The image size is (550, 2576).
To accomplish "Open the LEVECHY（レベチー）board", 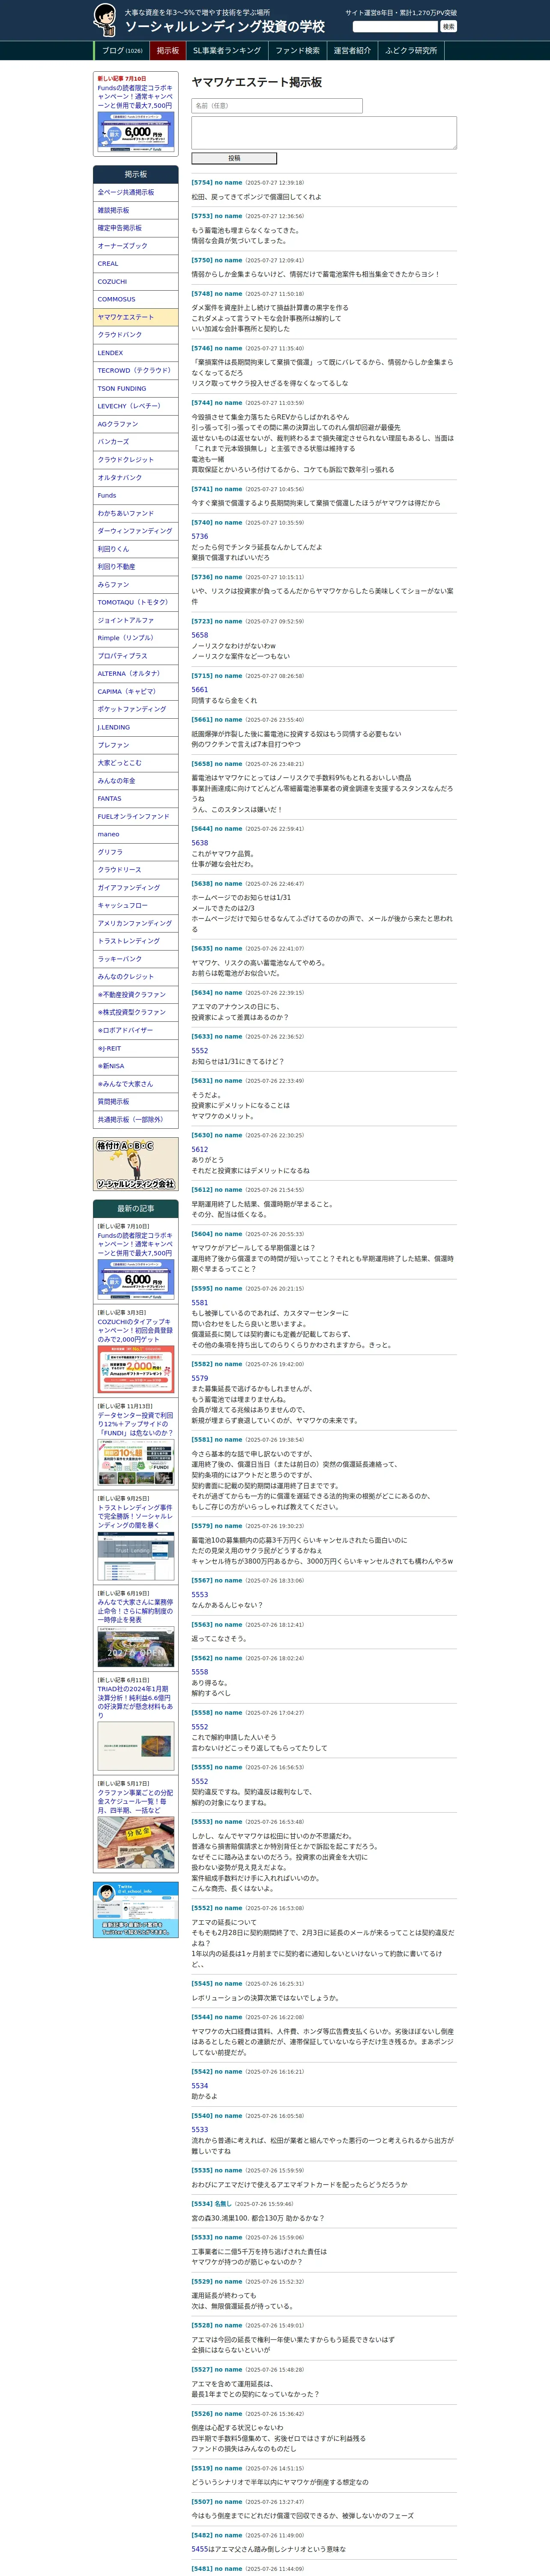I will 136,406.
